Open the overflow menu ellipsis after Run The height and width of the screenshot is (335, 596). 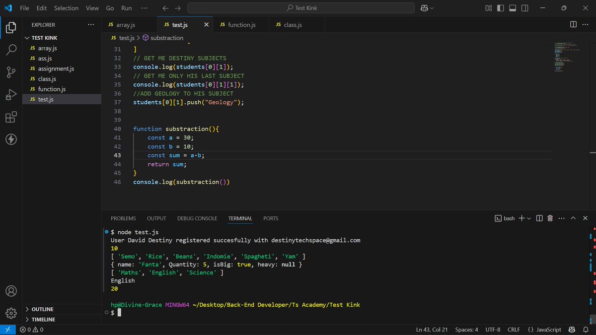[x=144, y=8]
